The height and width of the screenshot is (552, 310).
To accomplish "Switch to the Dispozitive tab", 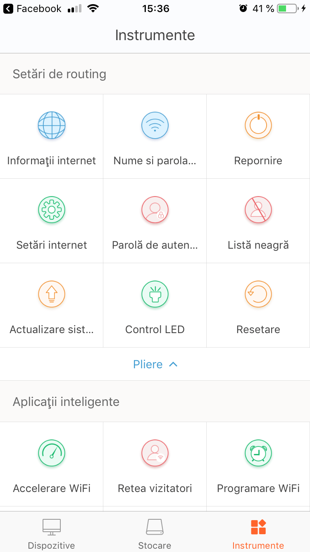I will pyautogui.click(x=52, y=534).
